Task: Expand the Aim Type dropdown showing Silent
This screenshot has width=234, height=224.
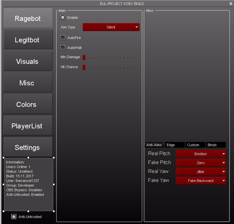Action: (111, 27)
